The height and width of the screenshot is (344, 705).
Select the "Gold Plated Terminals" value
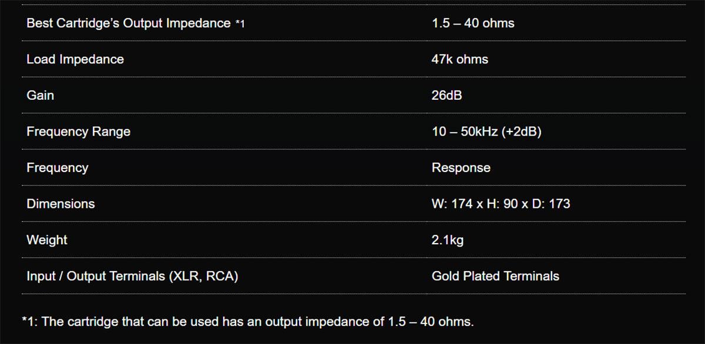click(495, 276)
